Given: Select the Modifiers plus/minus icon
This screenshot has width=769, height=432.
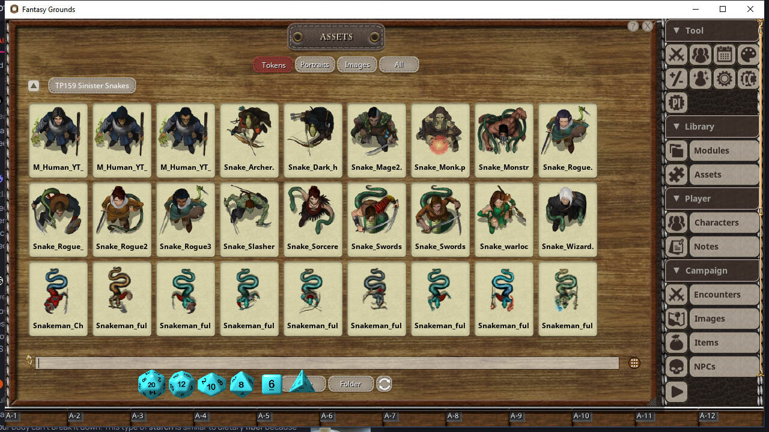Looking at the screenshot, I should coord(676,79).
